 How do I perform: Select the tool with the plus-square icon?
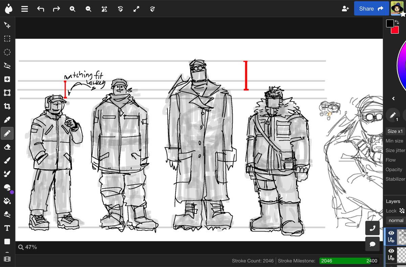point(7,79)
